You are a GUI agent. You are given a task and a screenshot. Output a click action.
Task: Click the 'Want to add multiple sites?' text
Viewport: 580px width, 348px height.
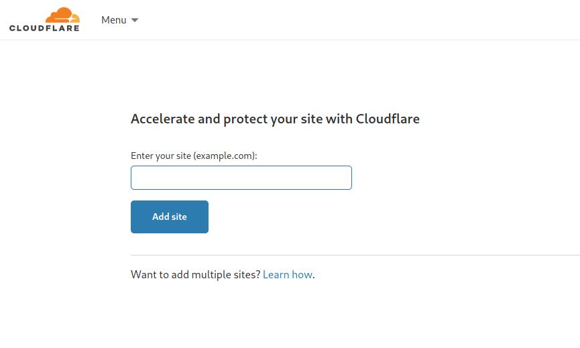tap(195, 274)
